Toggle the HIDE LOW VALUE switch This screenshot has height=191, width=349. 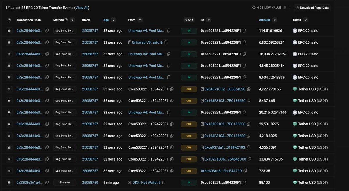[286, 8]
